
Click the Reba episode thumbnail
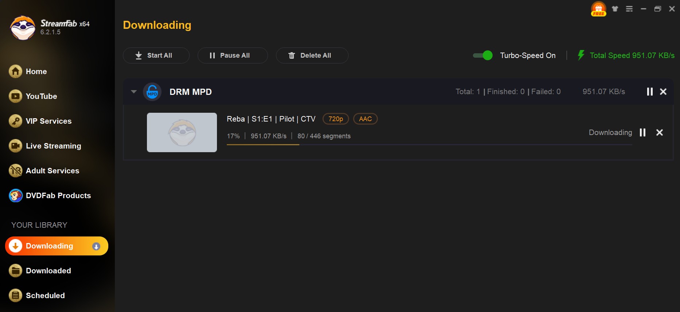tap(182, 132)
